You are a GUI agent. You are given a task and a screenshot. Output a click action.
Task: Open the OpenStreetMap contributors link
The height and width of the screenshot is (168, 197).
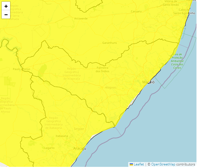(163, 164)
